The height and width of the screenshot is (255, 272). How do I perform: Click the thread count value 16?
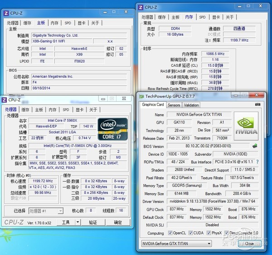pyautogui.click(x=121, y=211)
